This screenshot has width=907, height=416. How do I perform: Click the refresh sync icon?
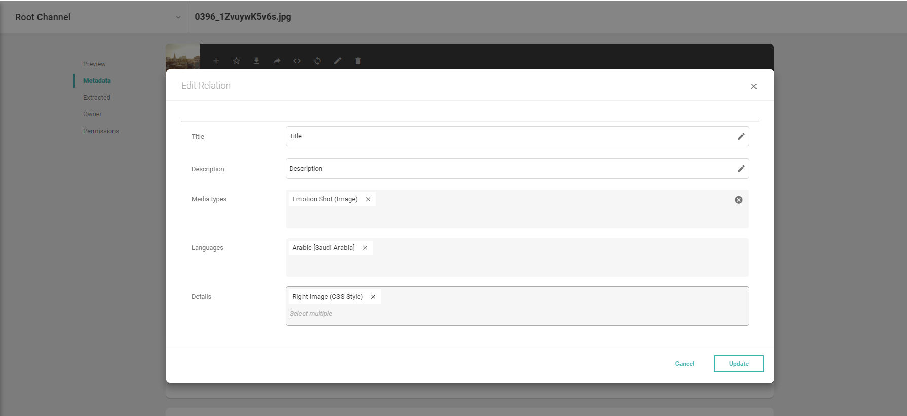click(x=317, y=61)
